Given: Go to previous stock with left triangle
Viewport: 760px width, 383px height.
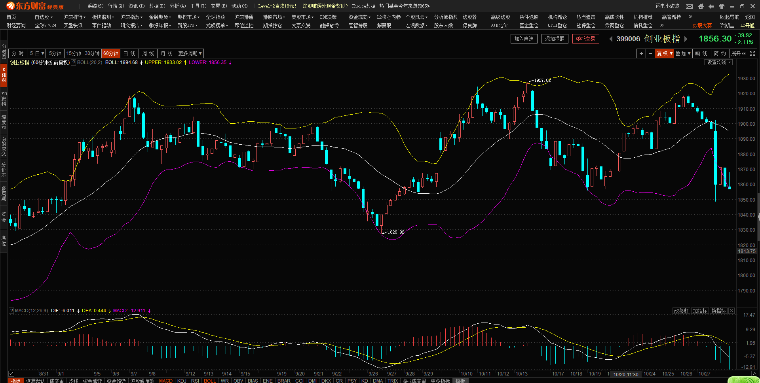Looking at the screenshot, I should pyautogui.click(x=611, y=39).
